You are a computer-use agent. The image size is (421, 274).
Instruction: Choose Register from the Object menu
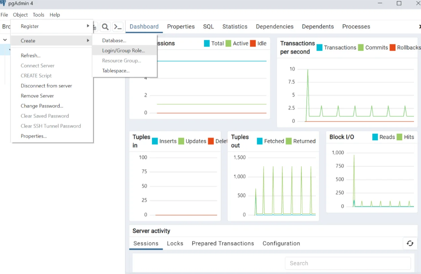52,26
